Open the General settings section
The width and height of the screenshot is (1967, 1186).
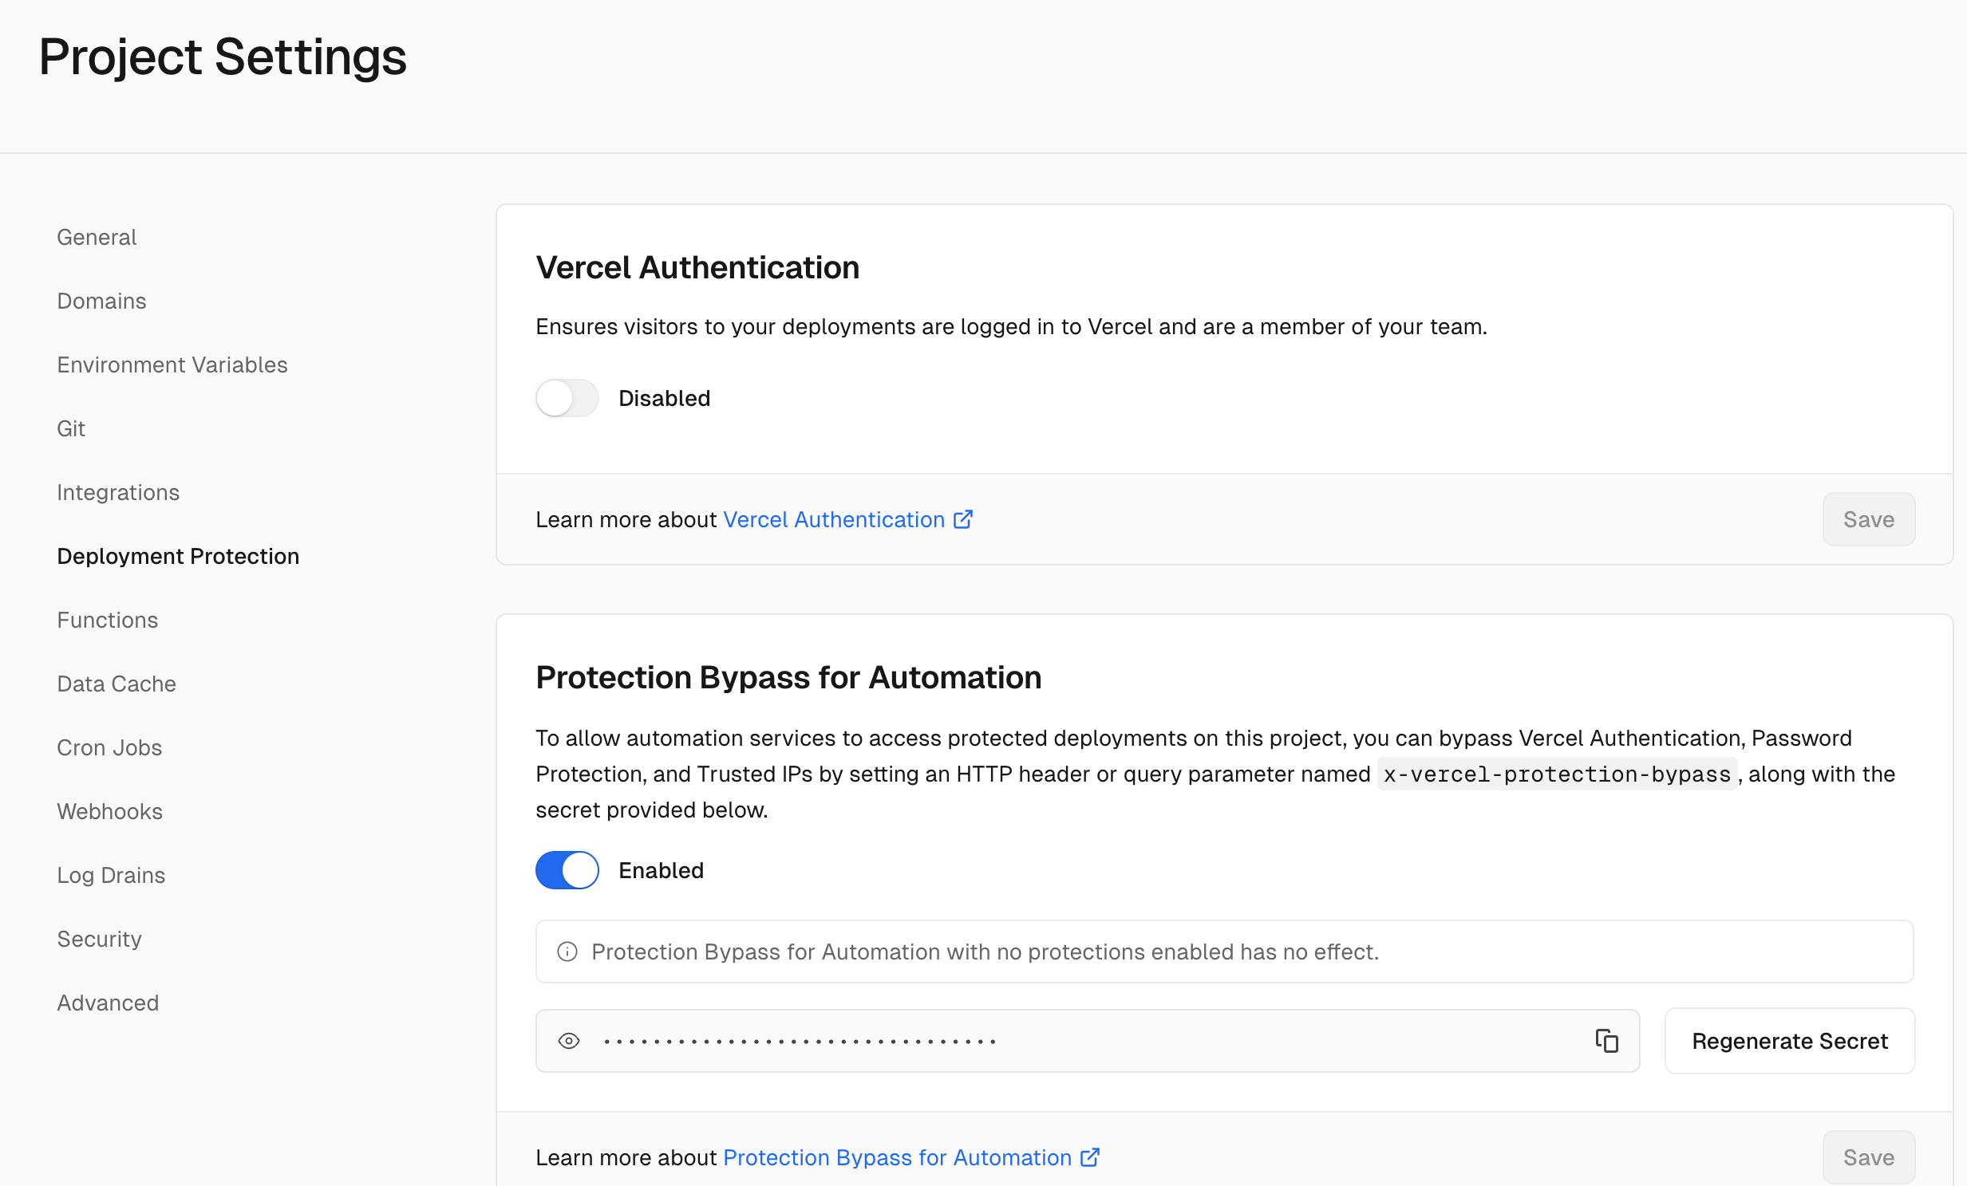point(97,237)
